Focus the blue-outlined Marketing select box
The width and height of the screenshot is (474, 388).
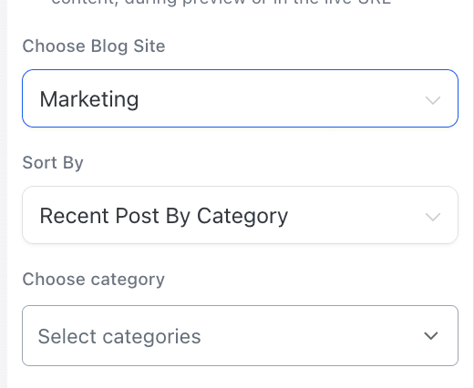240,98
